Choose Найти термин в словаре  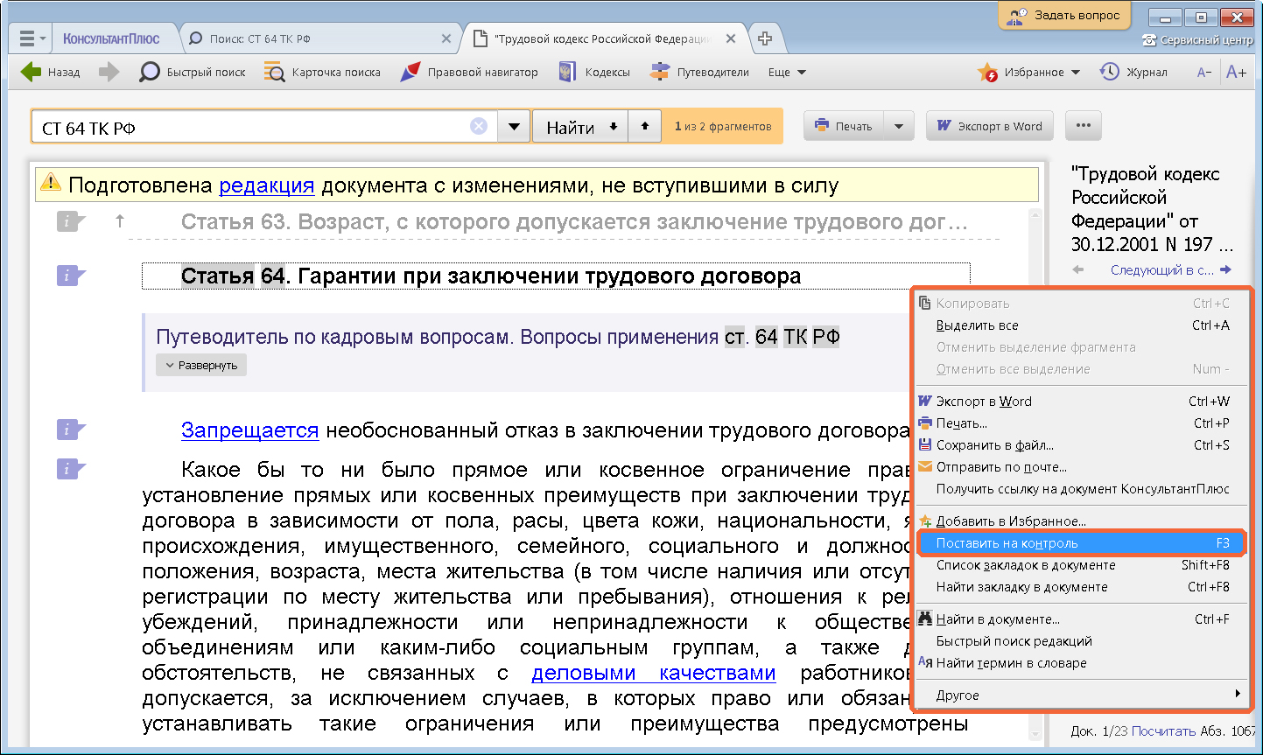(1081, 663)
